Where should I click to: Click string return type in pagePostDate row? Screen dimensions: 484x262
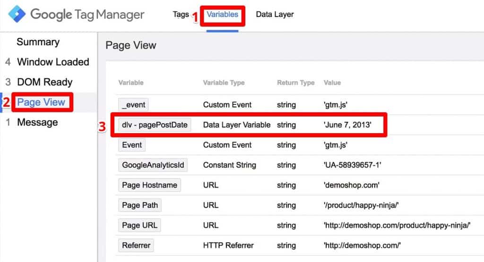(x=286, y=125)
